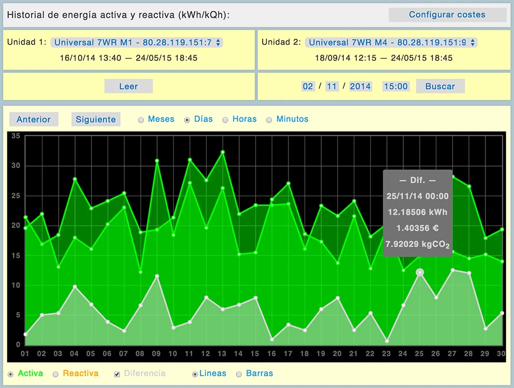The image size is (514, 388).
Task: Select the Meses radio button
Action: coord(141,120)
